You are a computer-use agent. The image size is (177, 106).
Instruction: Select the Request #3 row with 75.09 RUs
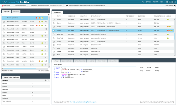[25, 29]
